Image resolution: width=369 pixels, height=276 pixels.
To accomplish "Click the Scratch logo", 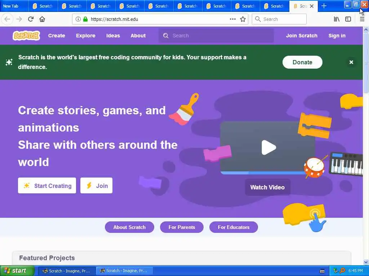I will [26, 36].
